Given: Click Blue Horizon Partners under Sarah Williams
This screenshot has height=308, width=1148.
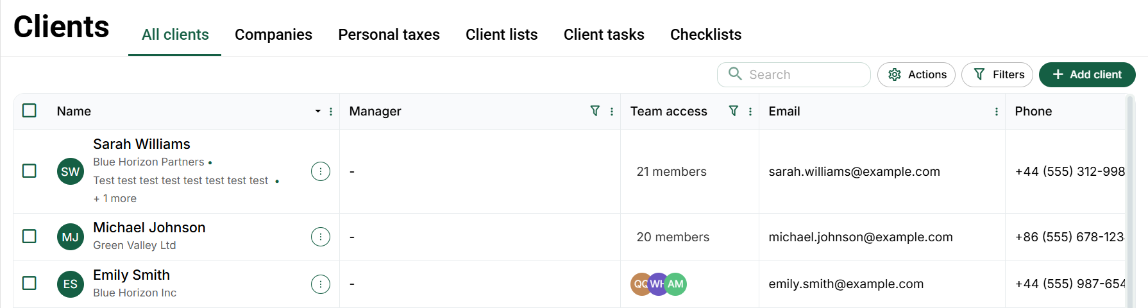Looking at the screenshot, I should click(x=149, y=162).
